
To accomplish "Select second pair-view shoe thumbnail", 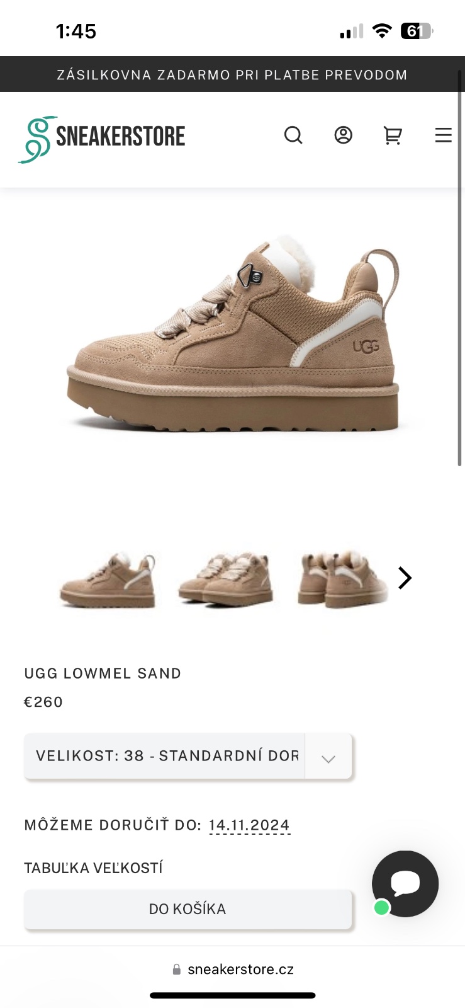I will [225, 578].
